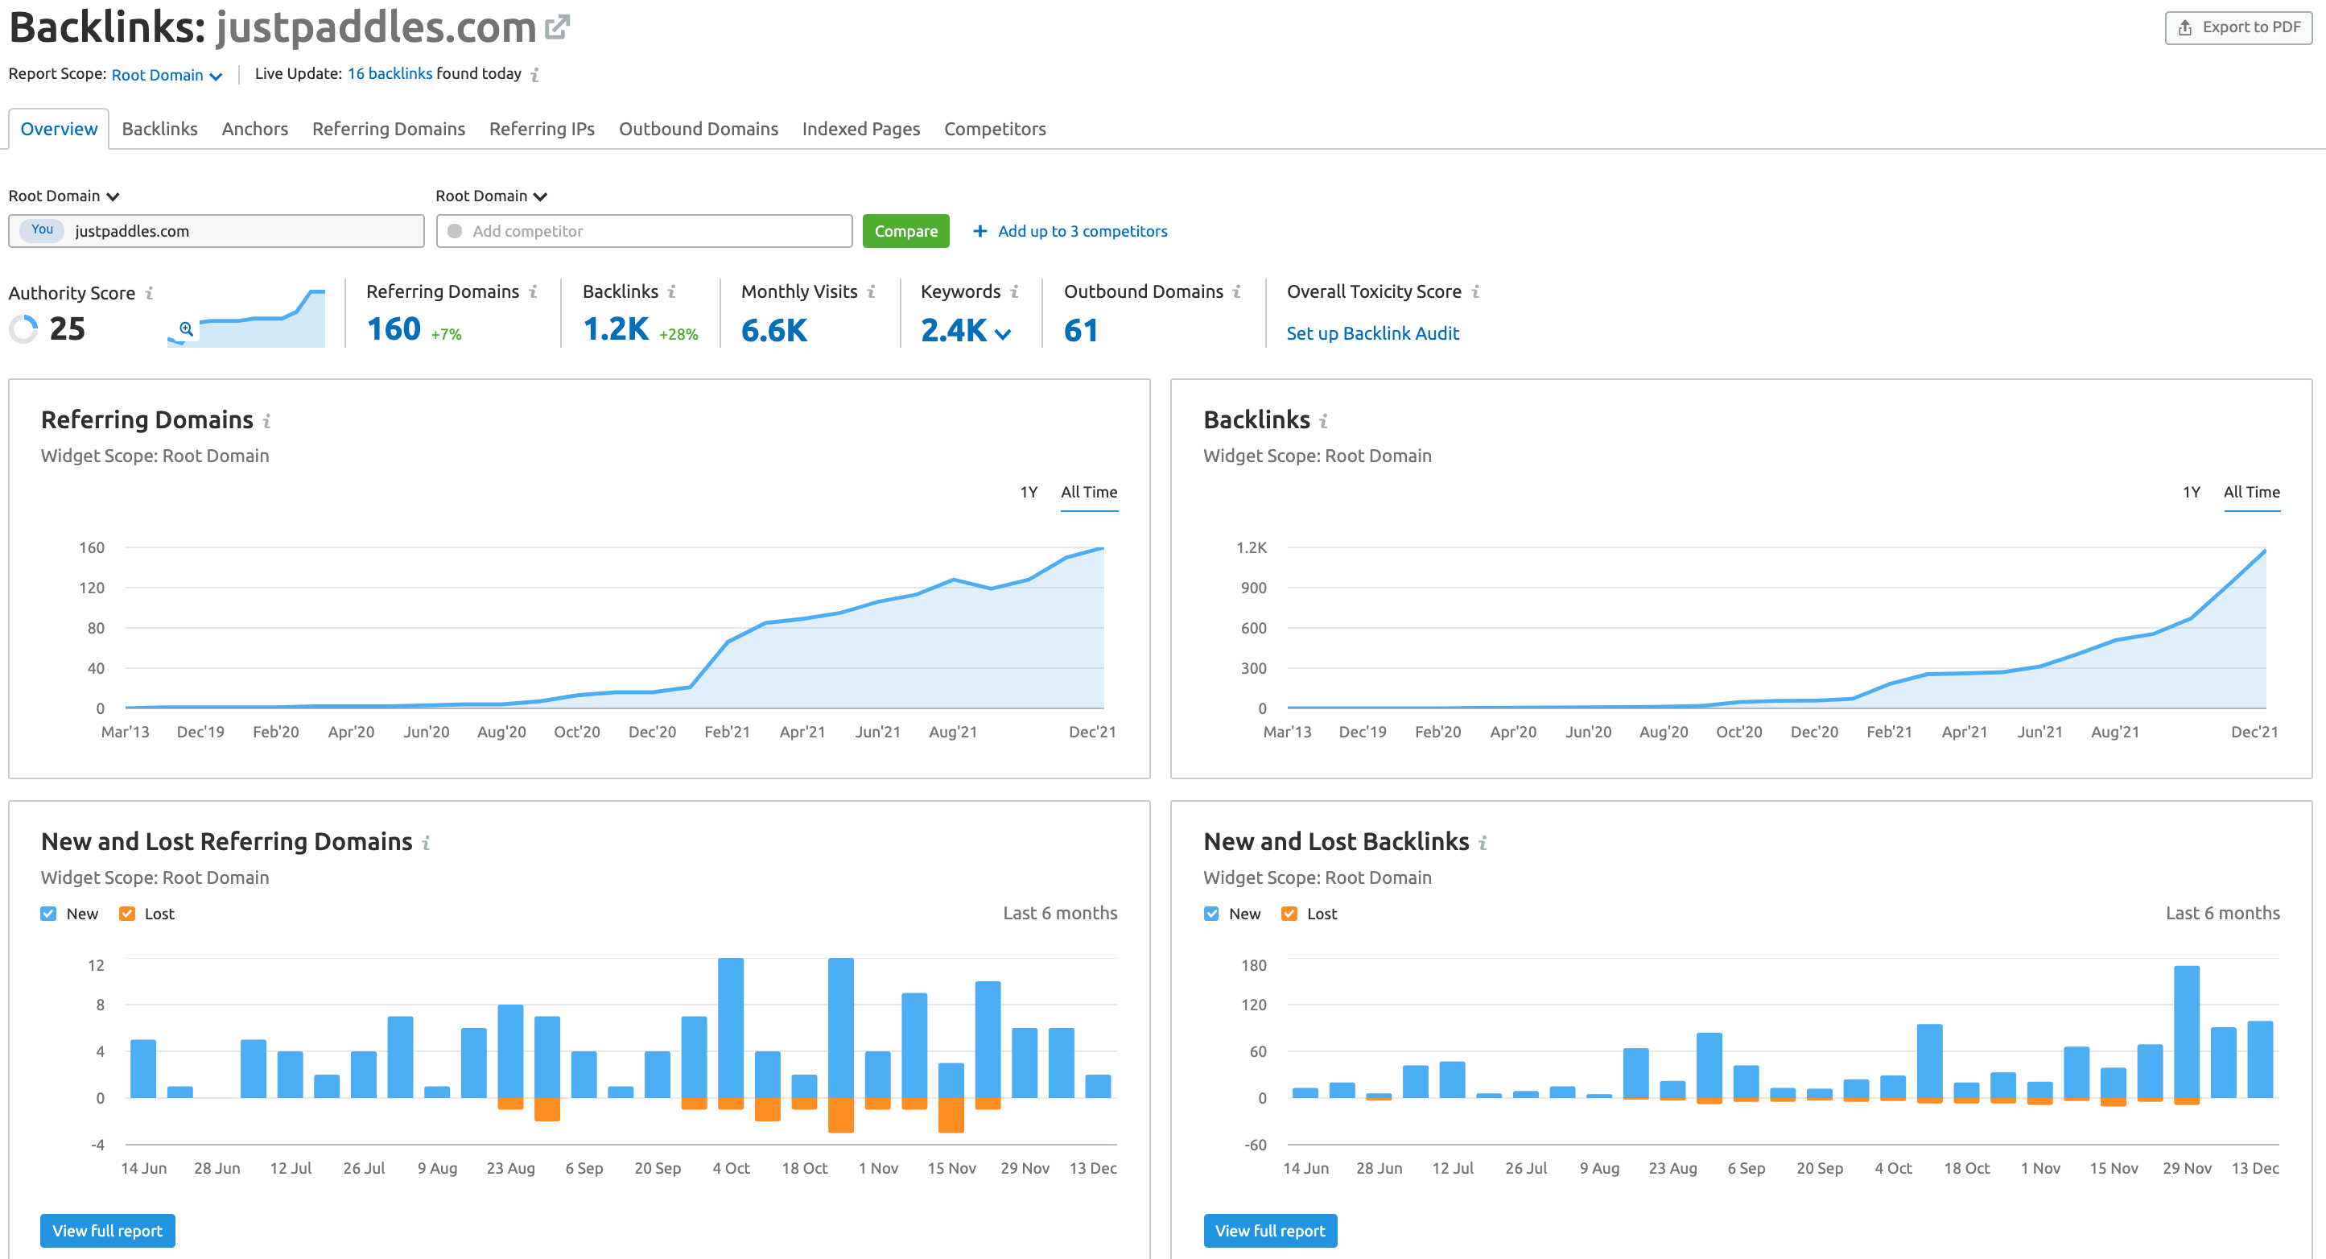The width and height of the screenshot is (2326, 1259).
Task: Open justpaddles.com external link icon
Action: click(557, 27)
